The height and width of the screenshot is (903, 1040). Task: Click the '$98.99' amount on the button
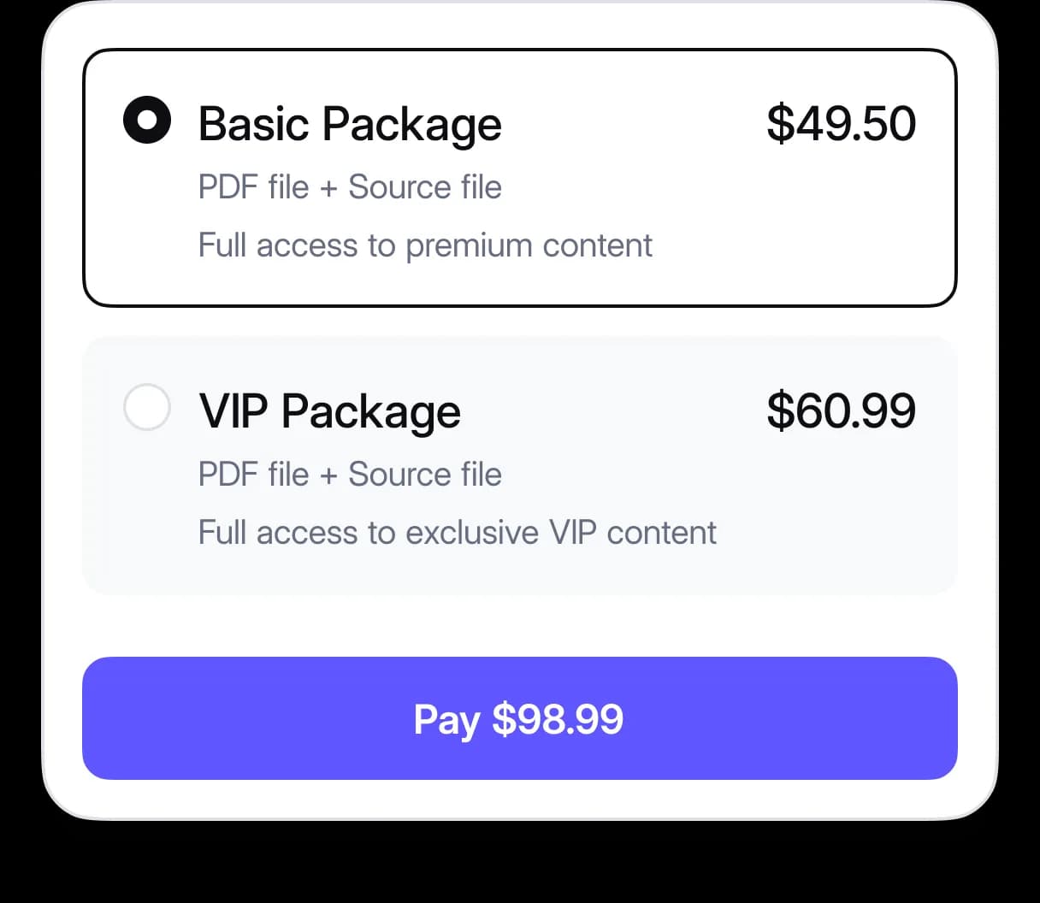(558, 718)
